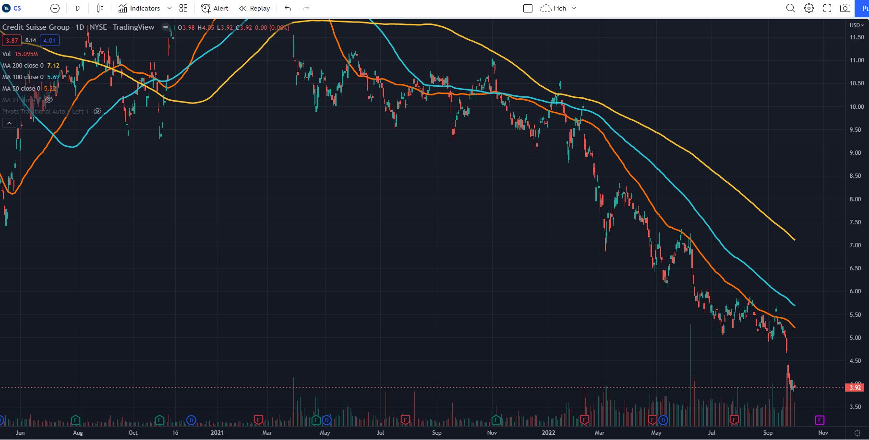
Task: Select the MA 50 close 0 legend
Action: coord(29,88)
